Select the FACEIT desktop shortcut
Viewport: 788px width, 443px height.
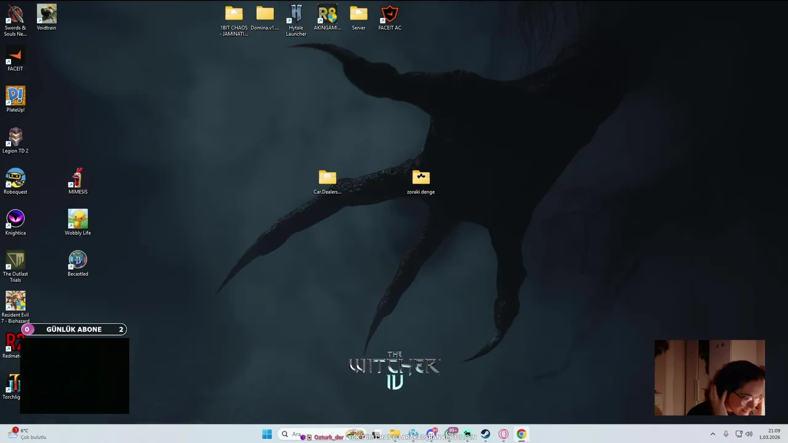(x=15, y=58)
